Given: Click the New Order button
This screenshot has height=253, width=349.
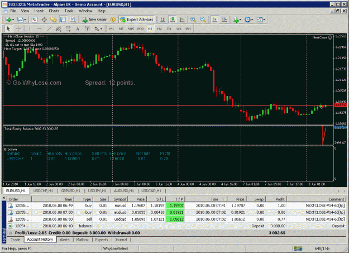Looking at the screenshot, I should (x=94, y=20).
